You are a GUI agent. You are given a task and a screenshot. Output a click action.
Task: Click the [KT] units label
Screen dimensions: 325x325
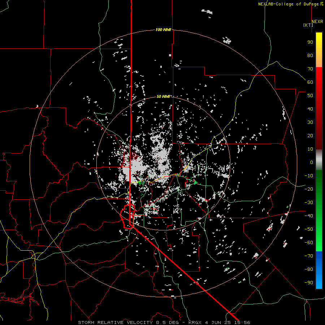[308, 25]
